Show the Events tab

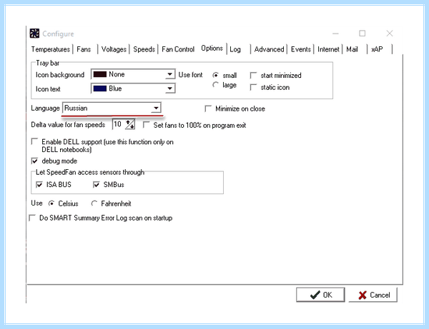click(301, 49)
